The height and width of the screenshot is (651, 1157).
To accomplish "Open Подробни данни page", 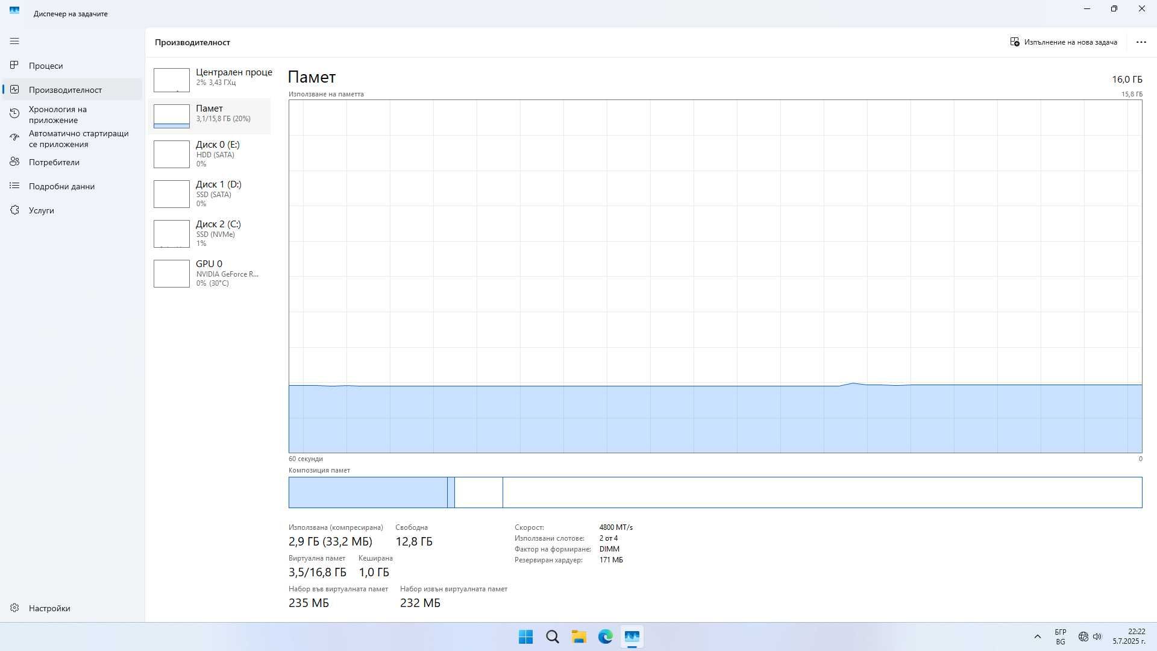I will [x=72, y=186].
